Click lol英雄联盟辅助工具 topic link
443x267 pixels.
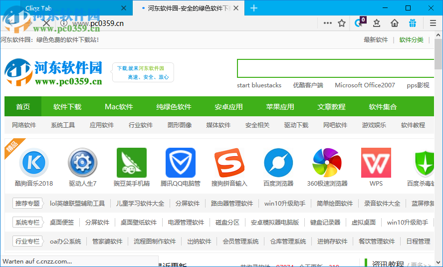click(x=77, y=204)
